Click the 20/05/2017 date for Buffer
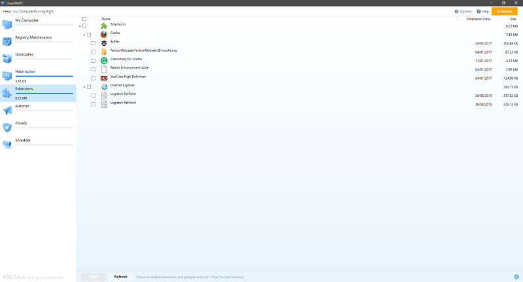Image resolution: width=523 pixels, height=282 pixels. (x=483, y=43)
